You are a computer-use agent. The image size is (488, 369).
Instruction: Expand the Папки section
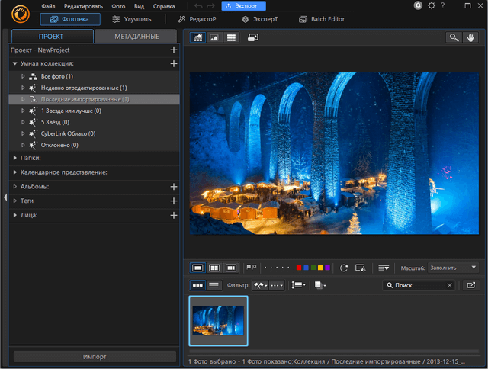click(x=16, y=158)
